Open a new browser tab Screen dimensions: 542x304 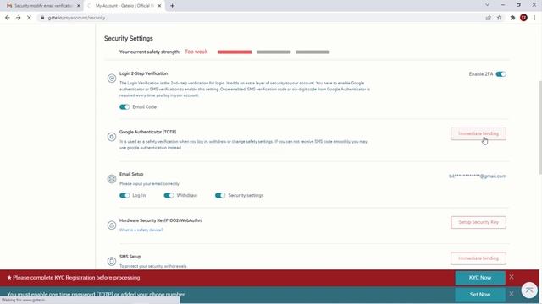(172, 6)
